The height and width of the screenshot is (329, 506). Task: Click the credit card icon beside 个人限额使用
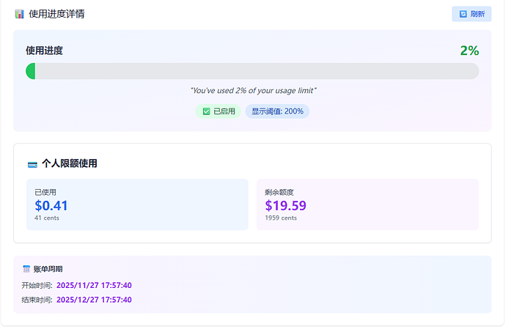coord(32,164)
